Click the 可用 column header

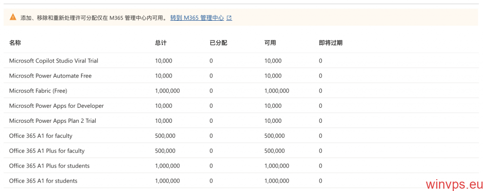tap(270, 43)
